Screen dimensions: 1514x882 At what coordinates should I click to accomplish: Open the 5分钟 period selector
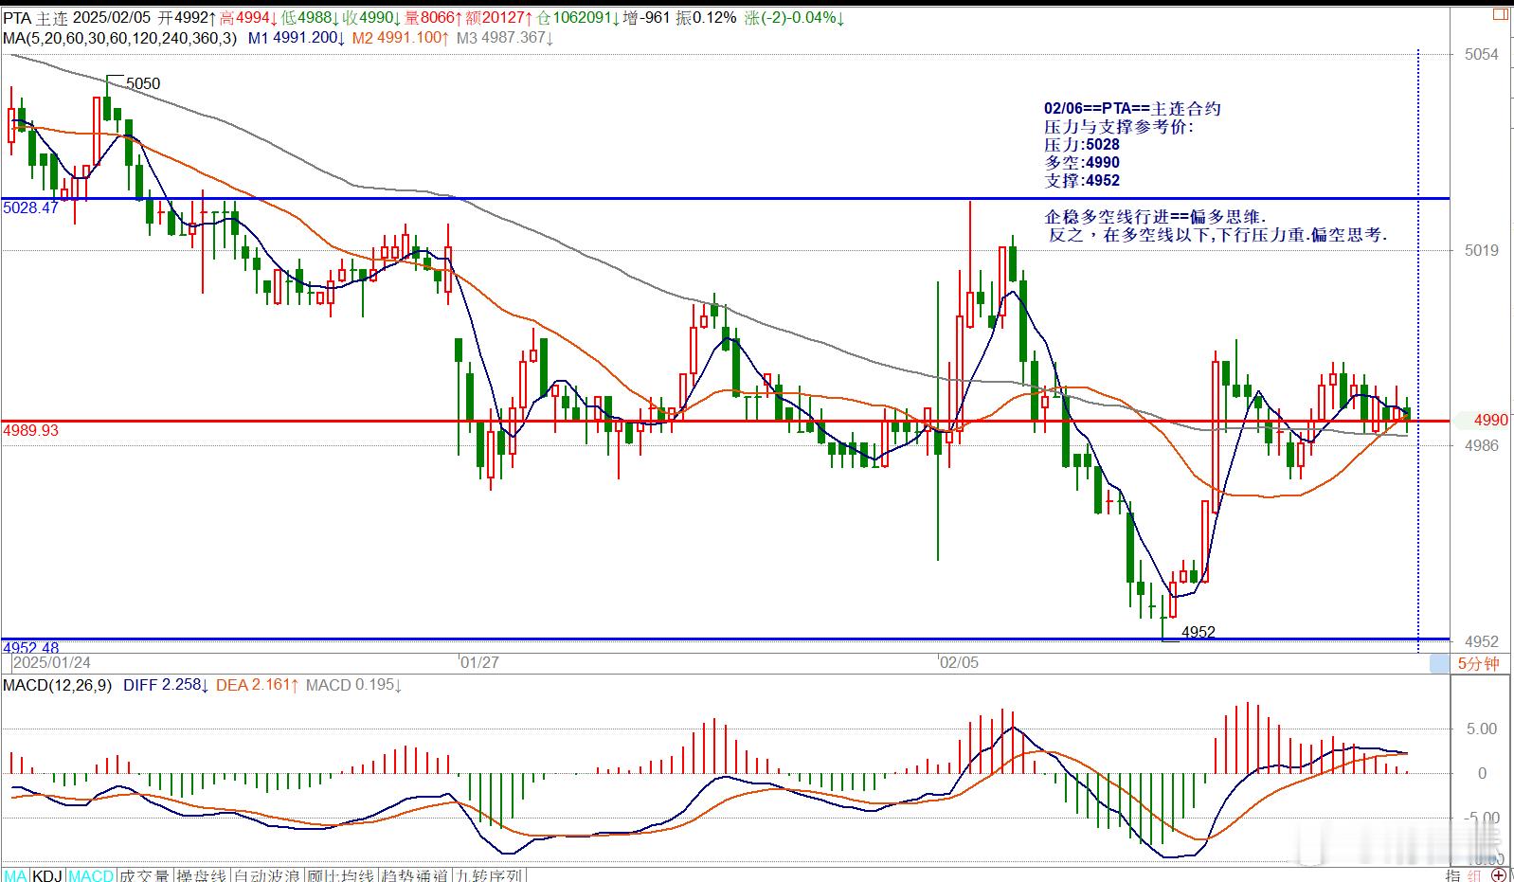coord(1478,663)
